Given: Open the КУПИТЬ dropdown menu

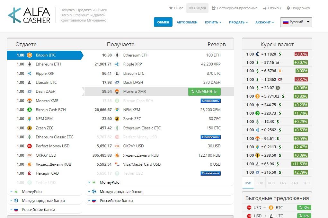Looking at the screenshot, I should (213, 22).
